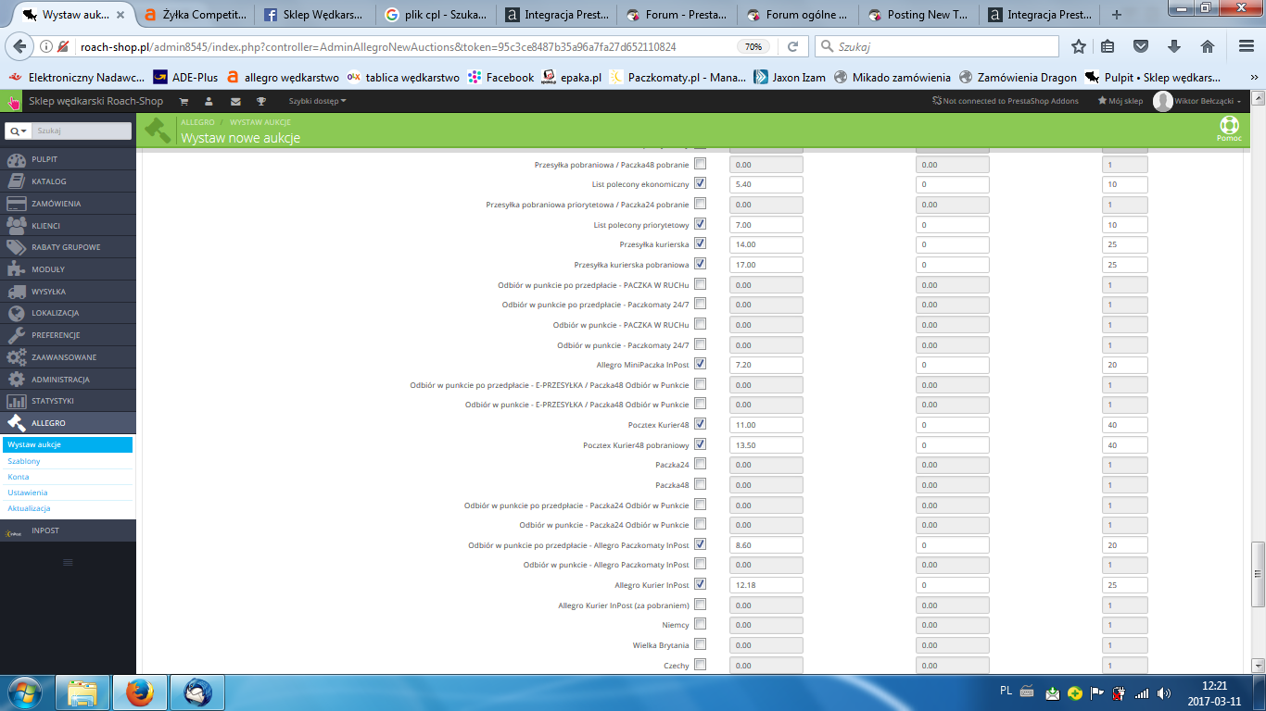Click the Zamówienia credit card icon
This screenshot has width=1266, height=711.
pos(16,204)
